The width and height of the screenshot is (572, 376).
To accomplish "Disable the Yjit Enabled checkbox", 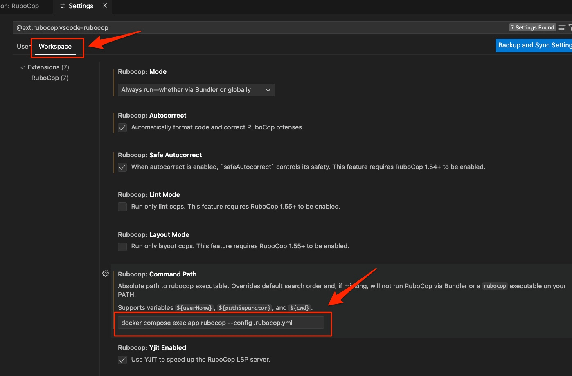I will coord(122,360).
